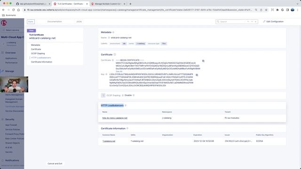This screenshot has width=301, height=169.
Task: Open the browser side panel icon
Action: click(287, 10)
